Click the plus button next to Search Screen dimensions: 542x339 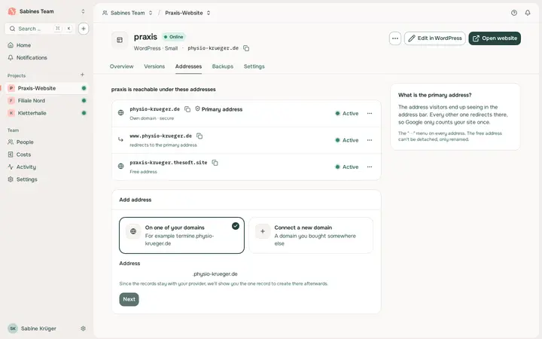tap(84, 29)
